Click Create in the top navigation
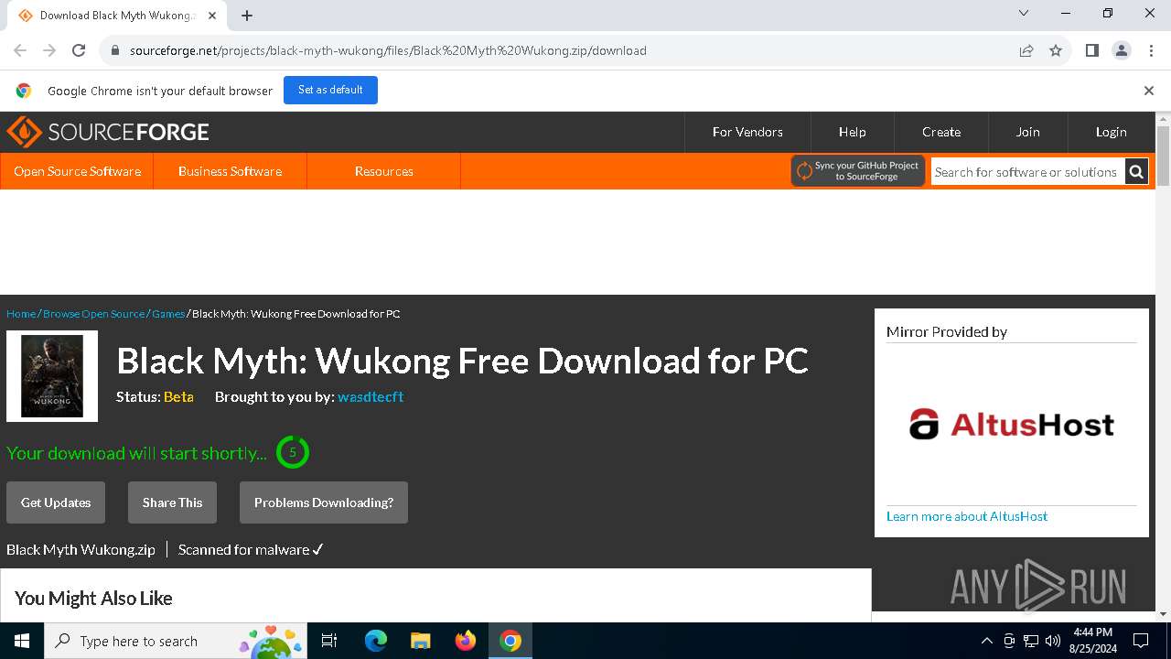The width and height of the screenshot is (1171, 659). pyautogui.click(x=941, y=132)
